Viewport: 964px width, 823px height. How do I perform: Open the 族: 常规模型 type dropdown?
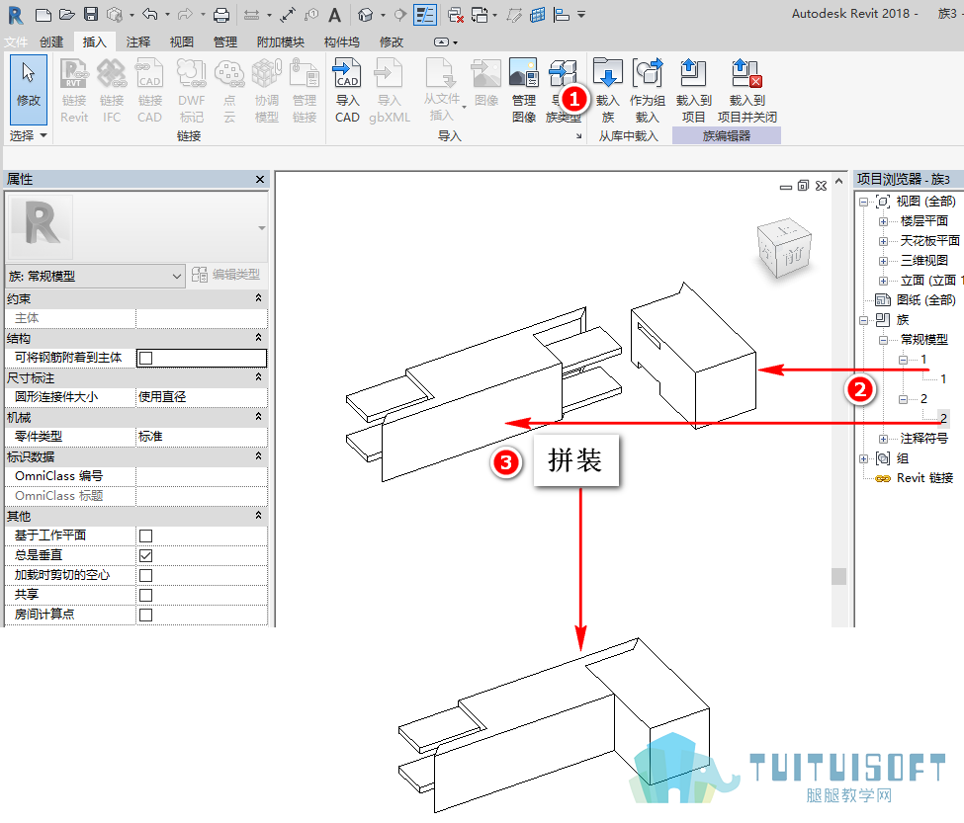click(95, 277)
